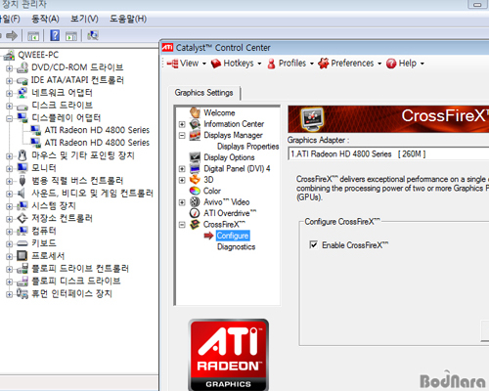Image resolution: width=489 pixels, height=391 pixels.
Task: Select Digital Panel (DVI) 4 item
Action: click(x=237, y=168)
